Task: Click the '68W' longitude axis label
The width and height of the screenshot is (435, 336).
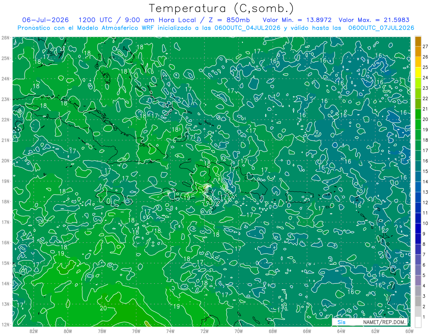Action: click(273, 331)
